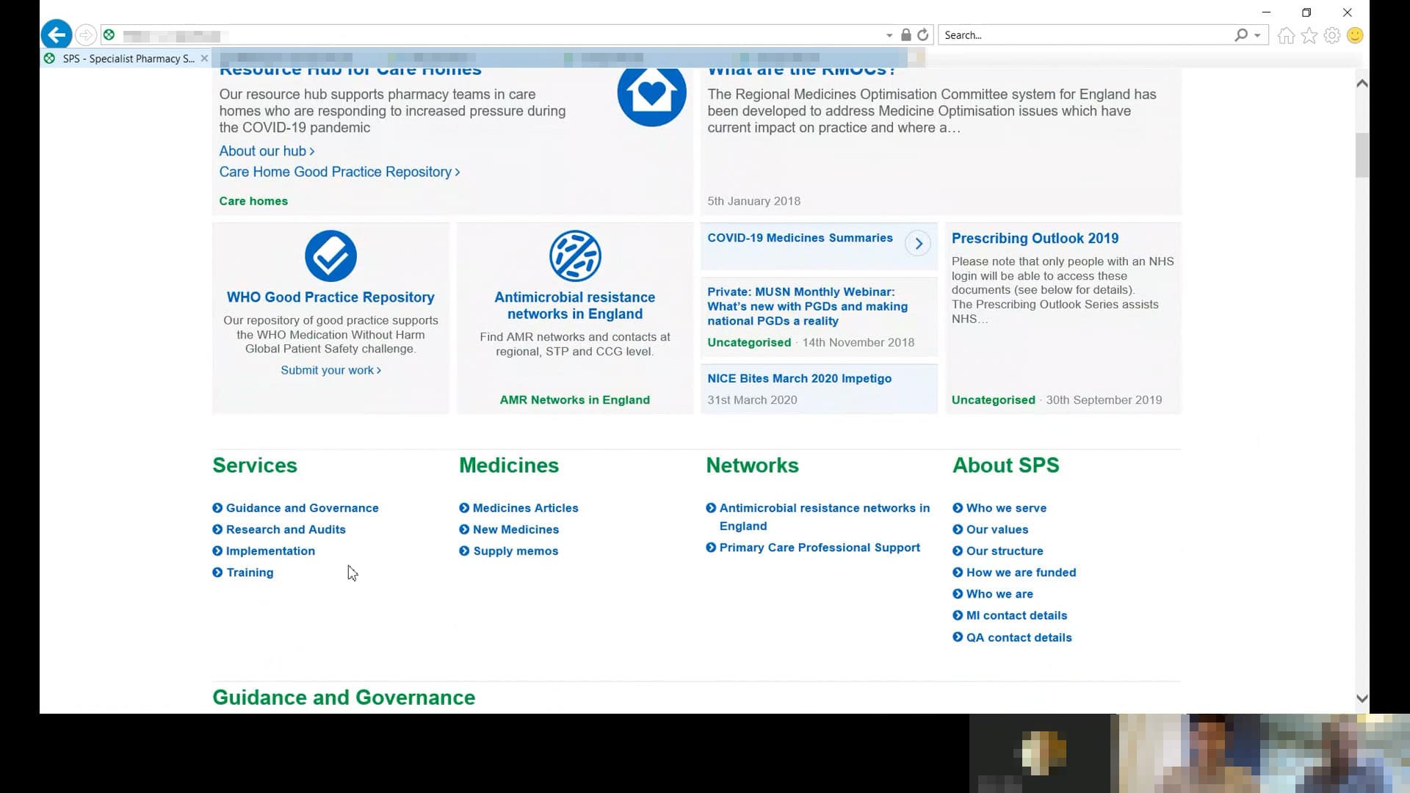Click the site favicon in the address bar
Viewport: 1410px width, 793px height.
tap(109, 35)
